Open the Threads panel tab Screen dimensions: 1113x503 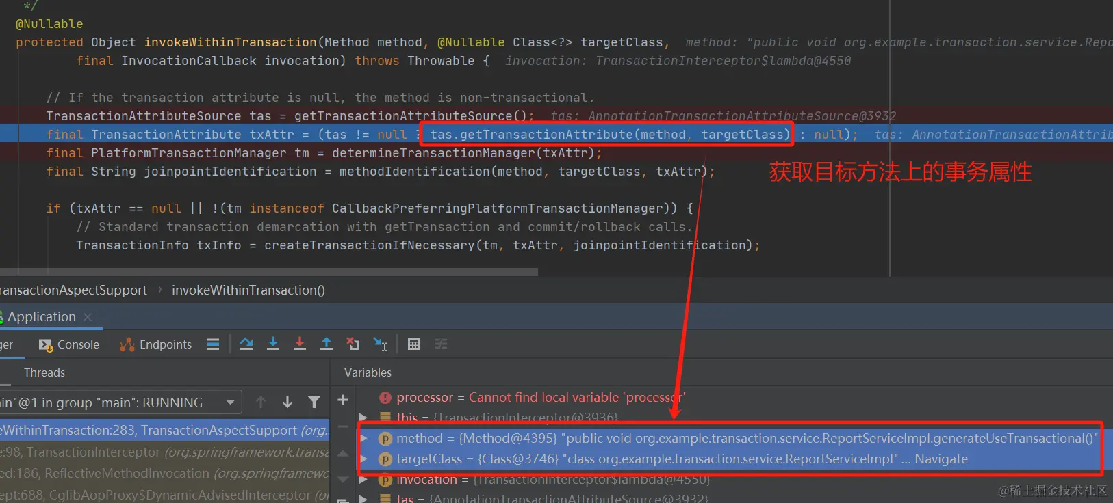pos(44,372)
